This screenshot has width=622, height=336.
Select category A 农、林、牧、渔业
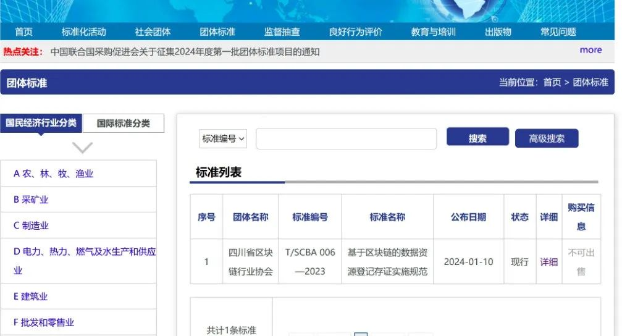[x=54, y=174]
